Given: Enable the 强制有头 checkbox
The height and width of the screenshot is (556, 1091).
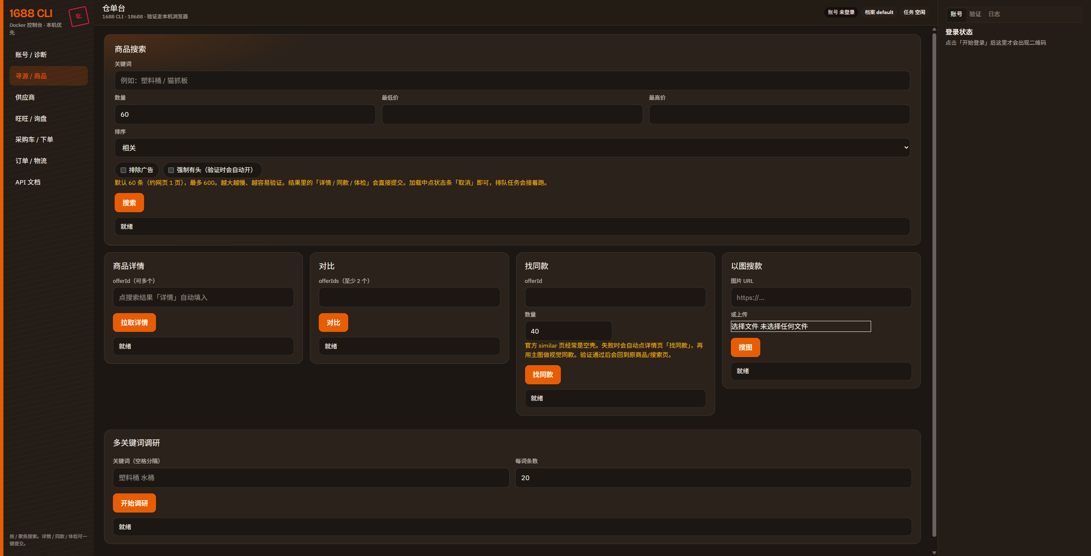Looking at the screenshot, I should pyautogui.click(x=171, y=170).
